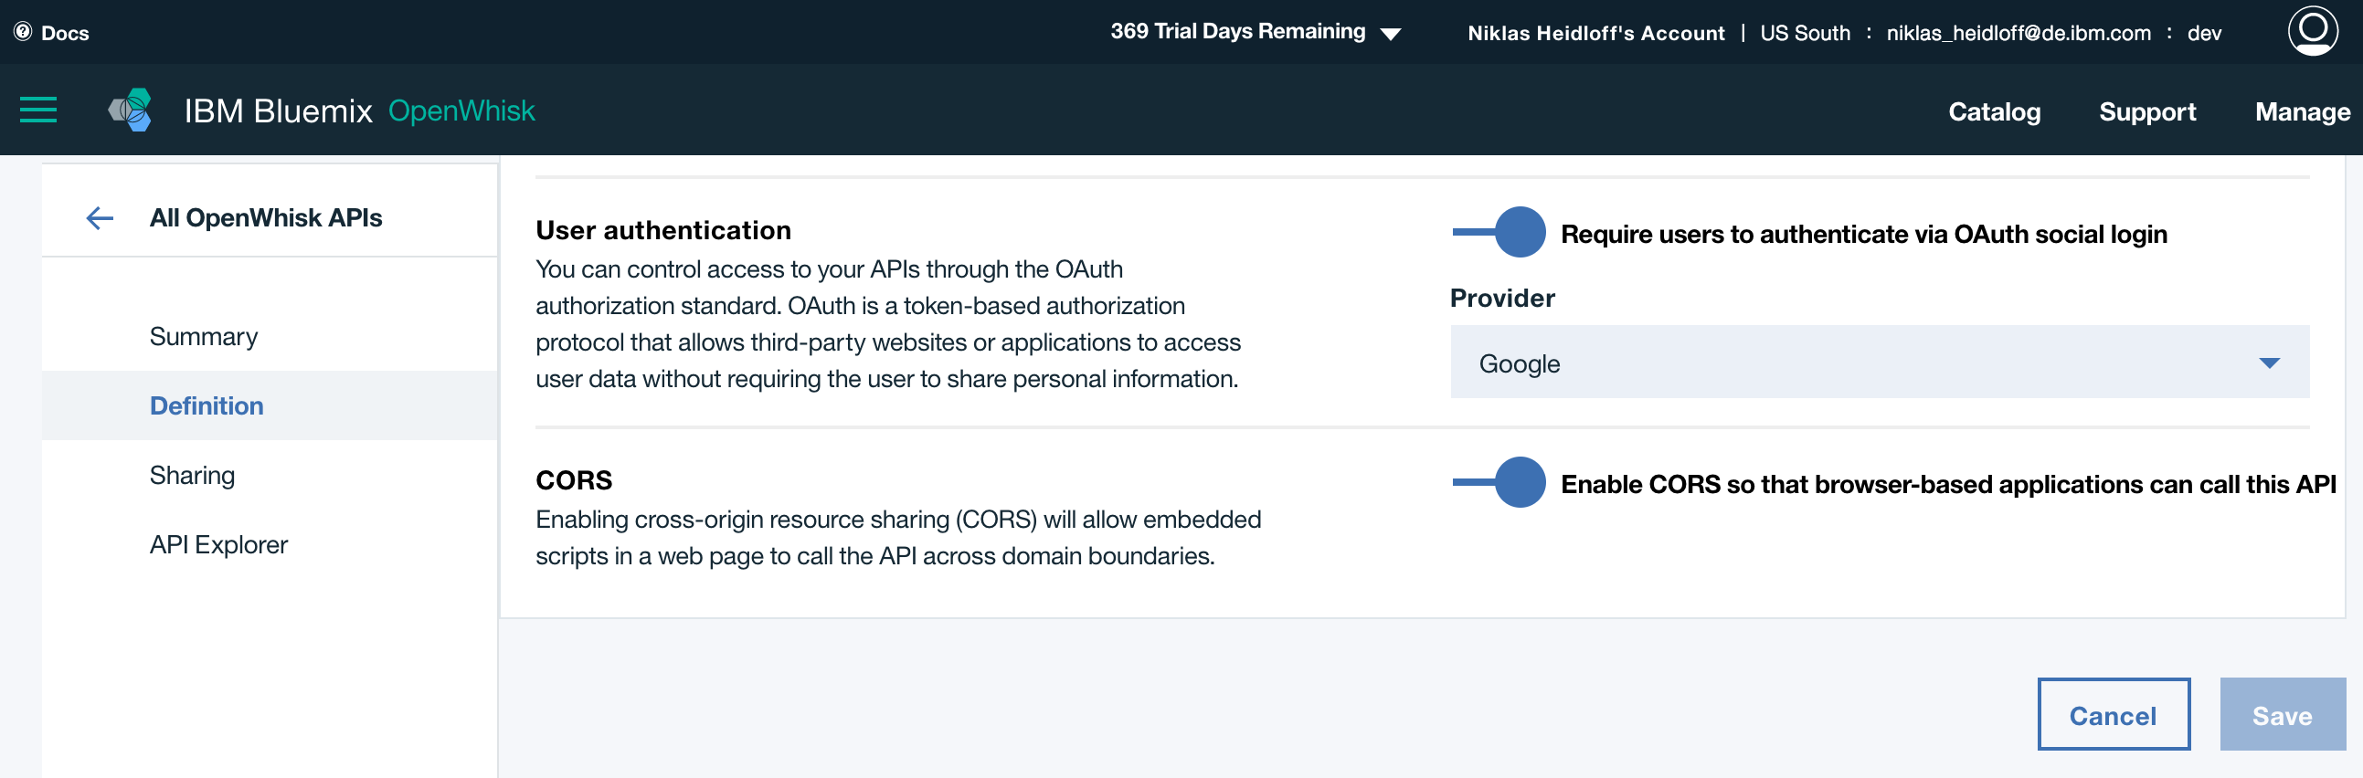Click the Save button
The height and width of the screenshot is (778, 2363).
(2283, 714)
